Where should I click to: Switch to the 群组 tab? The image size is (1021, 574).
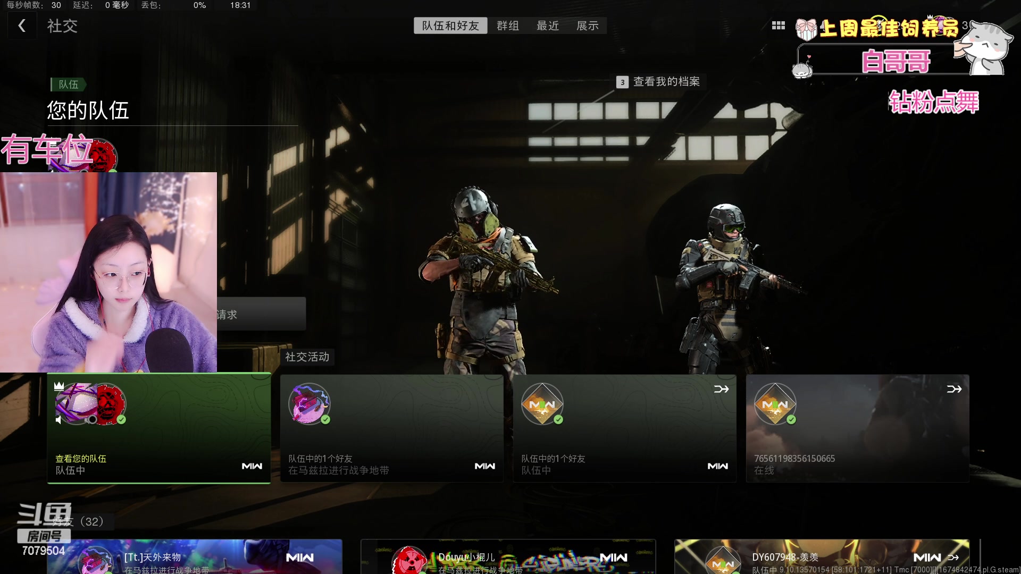507,26
